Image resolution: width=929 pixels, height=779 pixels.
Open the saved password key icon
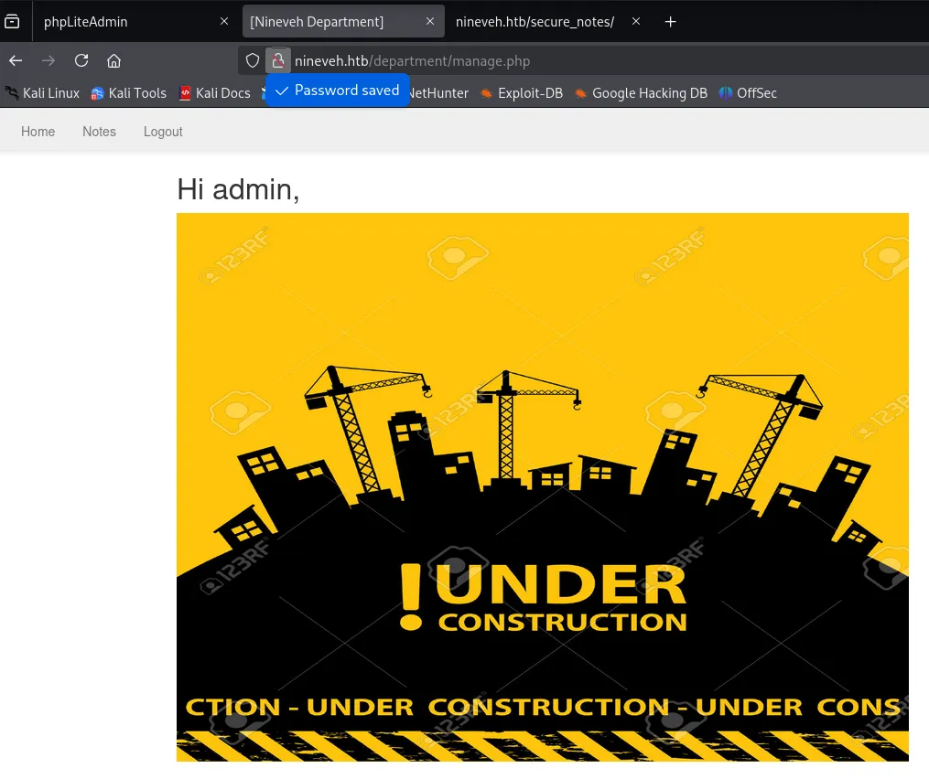pos(278,61)
